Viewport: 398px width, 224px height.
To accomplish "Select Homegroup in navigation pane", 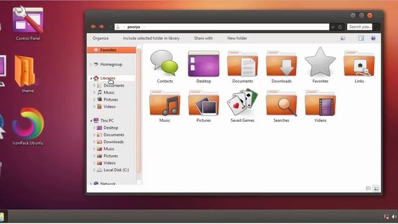I will (111, 65).
